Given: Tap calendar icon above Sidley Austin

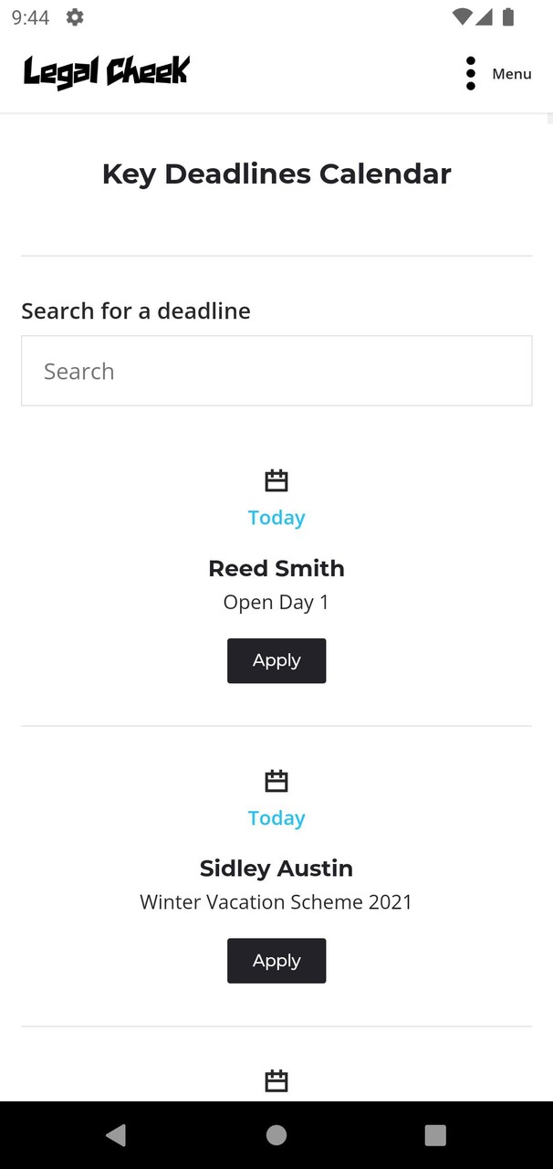Looking at the screenshot, I should (x=276, y=781).
